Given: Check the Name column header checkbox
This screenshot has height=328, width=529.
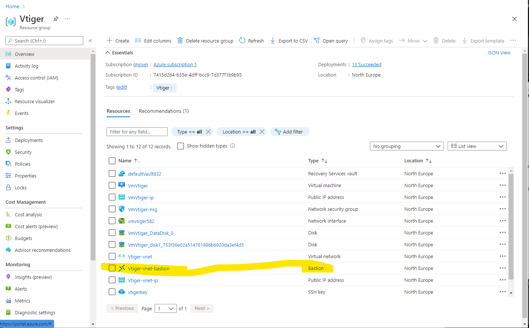Looking at the screenshot, I should click(x=112, y=160).
